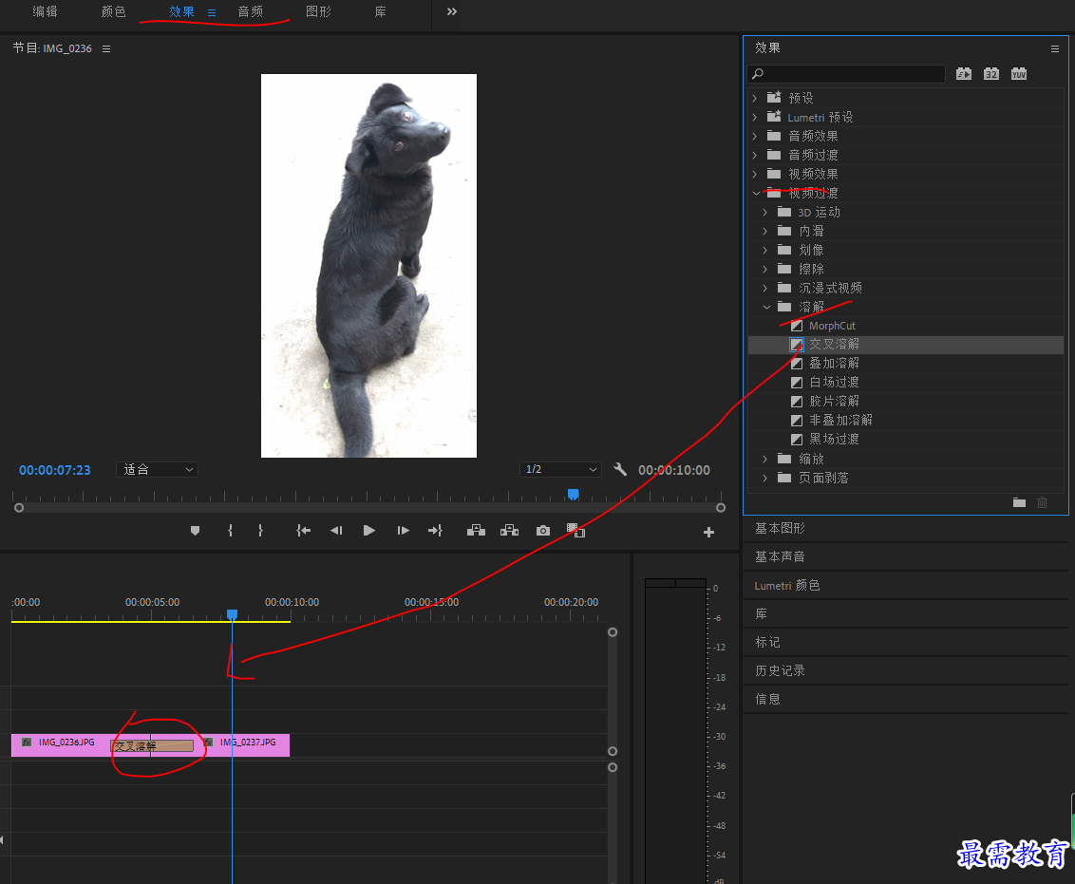The width and height of the screenshot is (1075, 884).
Task: Create new custom bin in Effects panel
Action: tap(1020, 502)
